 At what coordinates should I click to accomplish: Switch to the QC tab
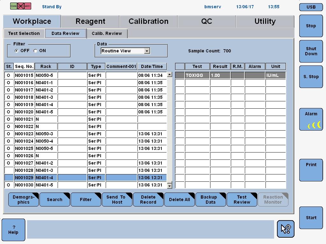click(x=207, y=21)
